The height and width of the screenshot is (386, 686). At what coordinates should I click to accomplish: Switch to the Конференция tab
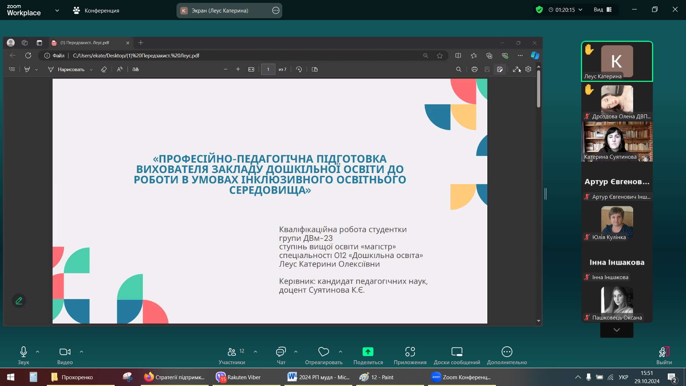coord(96,10)
